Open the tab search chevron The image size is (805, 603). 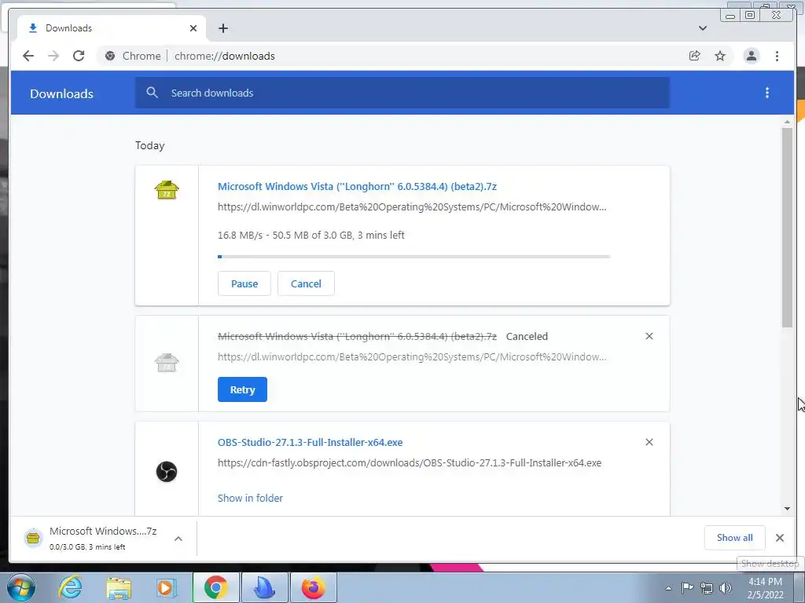(x=702, y=28)
